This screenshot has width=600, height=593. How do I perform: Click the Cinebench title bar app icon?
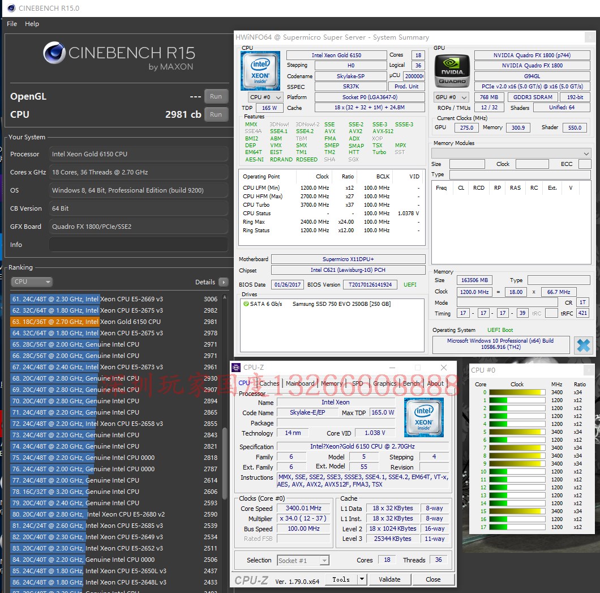[11, 8]
